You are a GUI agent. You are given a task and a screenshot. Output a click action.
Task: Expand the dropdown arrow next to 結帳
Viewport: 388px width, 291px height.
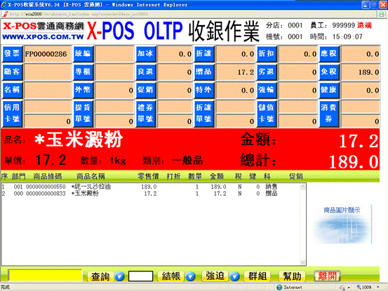[x=190, y=276]
